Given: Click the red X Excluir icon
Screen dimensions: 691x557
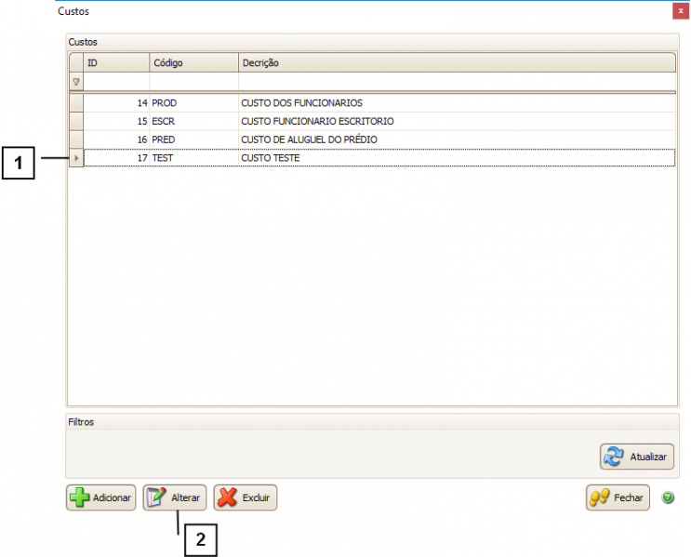Looking at the screenshot, I should coord(227,498).
